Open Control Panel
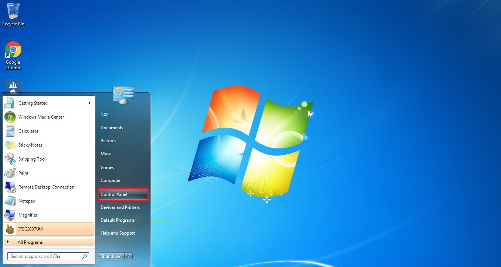The height and width of the screenshot is (267, 501). 123,194
